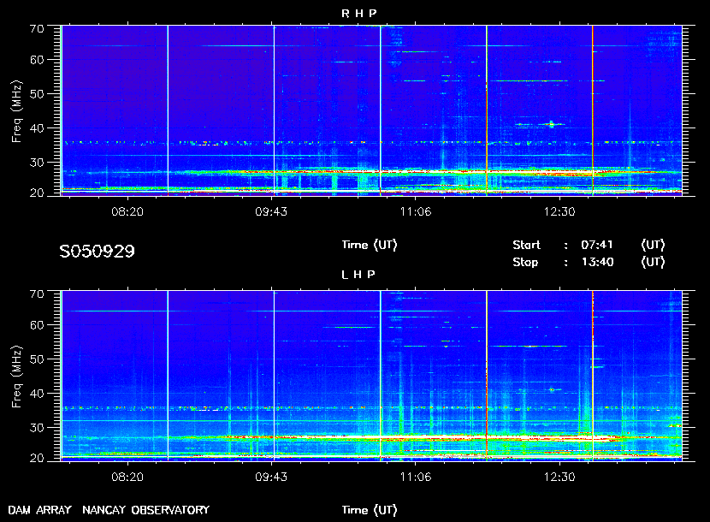Viewport: 710px width, 522px height.
Task: Click the red vertical calibration line in RHP near 12:50
Action: tap(592, 110)
